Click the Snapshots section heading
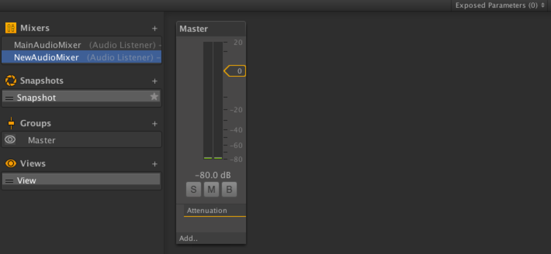551x254 pixels. [x=42, y=81]
